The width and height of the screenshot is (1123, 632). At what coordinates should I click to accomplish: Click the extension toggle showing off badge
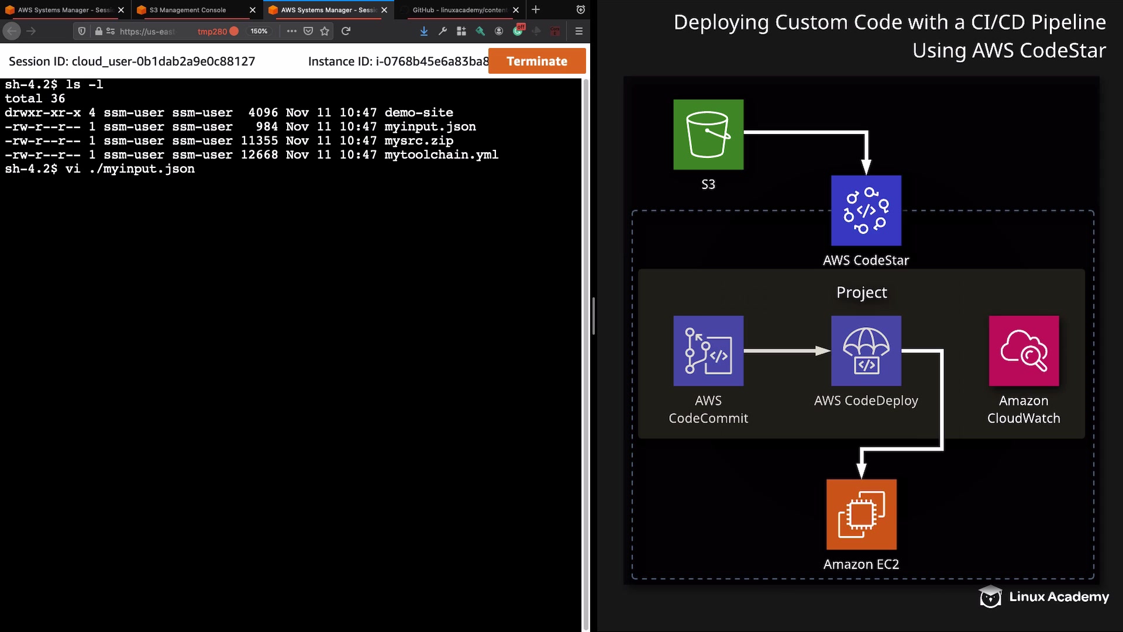[x=518, y=30]
